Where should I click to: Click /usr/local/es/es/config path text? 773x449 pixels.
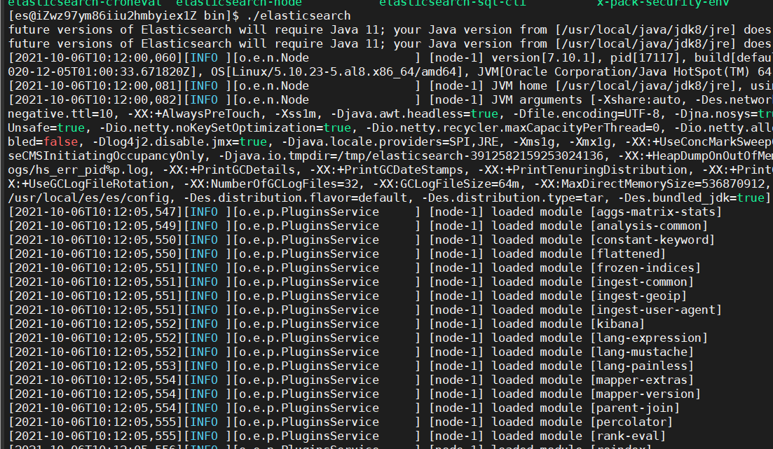point(88,198)
